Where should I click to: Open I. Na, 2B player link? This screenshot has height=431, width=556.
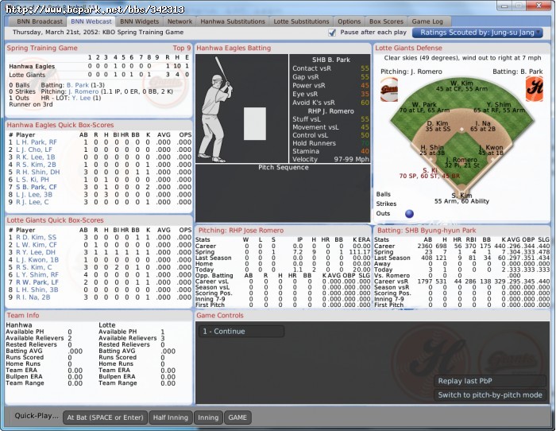36,297
